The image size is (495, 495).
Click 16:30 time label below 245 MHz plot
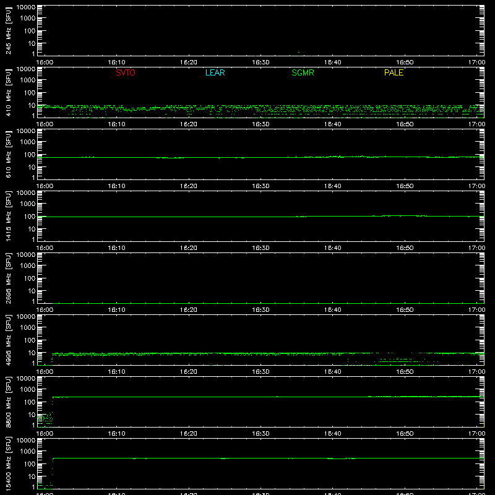point(260,62)
